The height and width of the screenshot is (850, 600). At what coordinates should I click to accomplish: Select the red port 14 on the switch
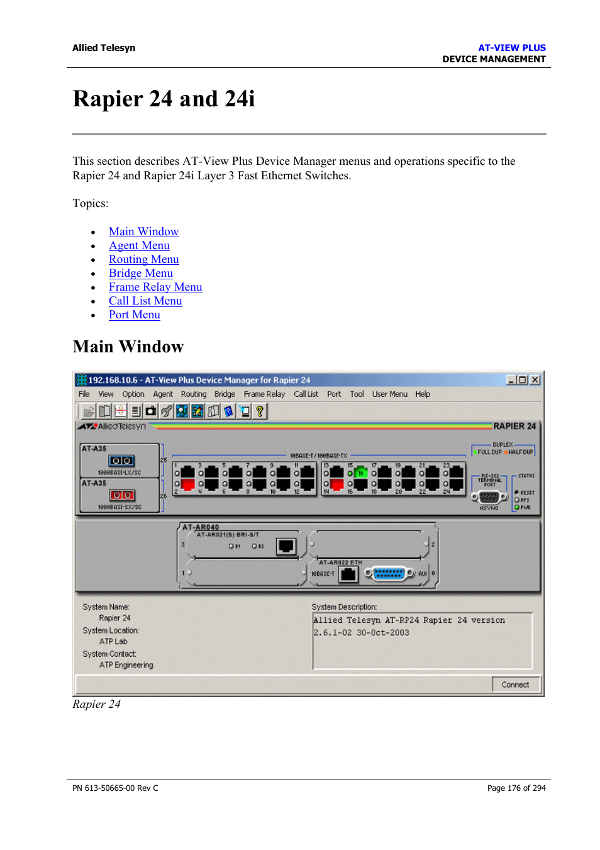[x=336, y=484]
